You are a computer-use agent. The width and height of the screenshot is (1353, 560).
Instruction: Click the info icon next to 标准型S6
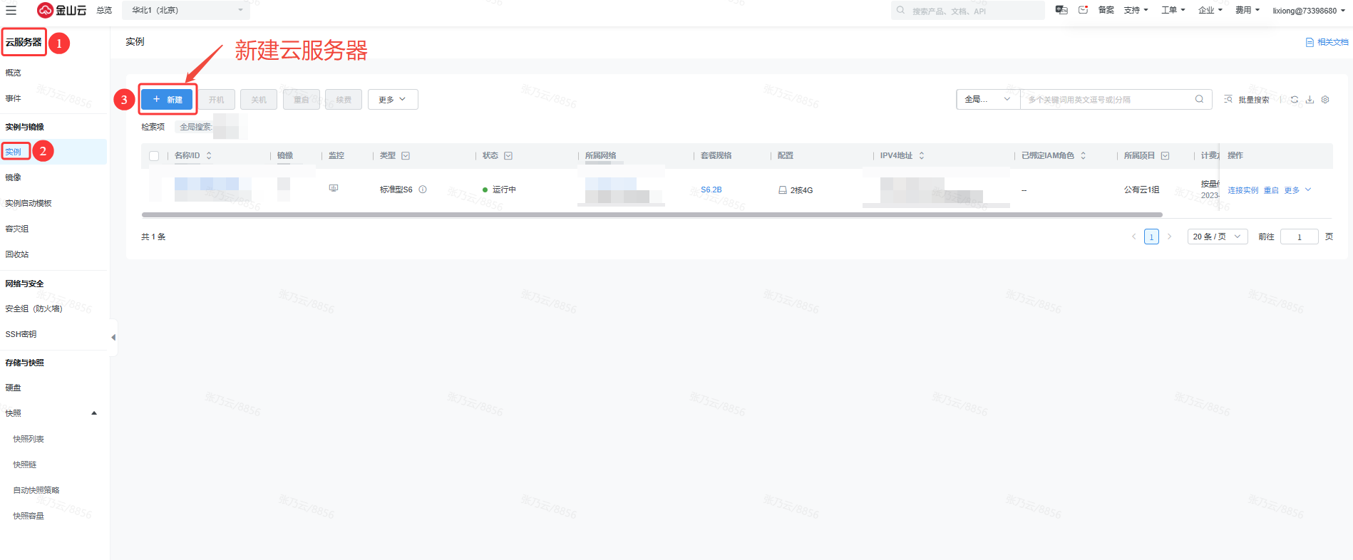423,190
